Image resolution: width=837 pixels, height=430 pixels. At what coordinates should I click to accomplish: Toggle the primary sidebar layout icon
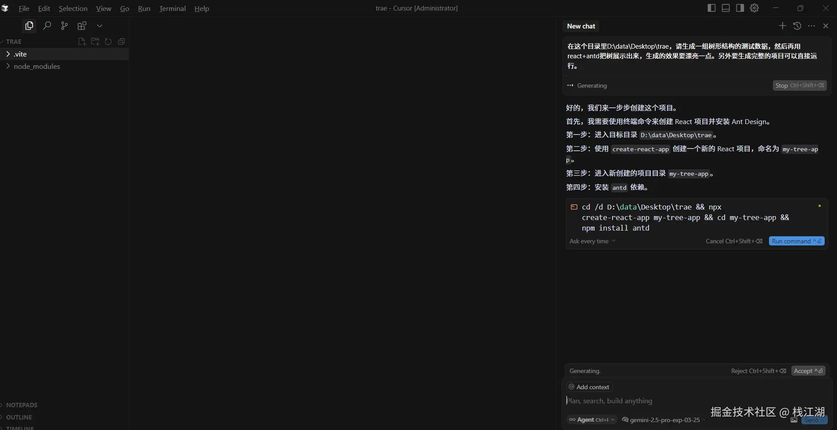click(711, 8)
